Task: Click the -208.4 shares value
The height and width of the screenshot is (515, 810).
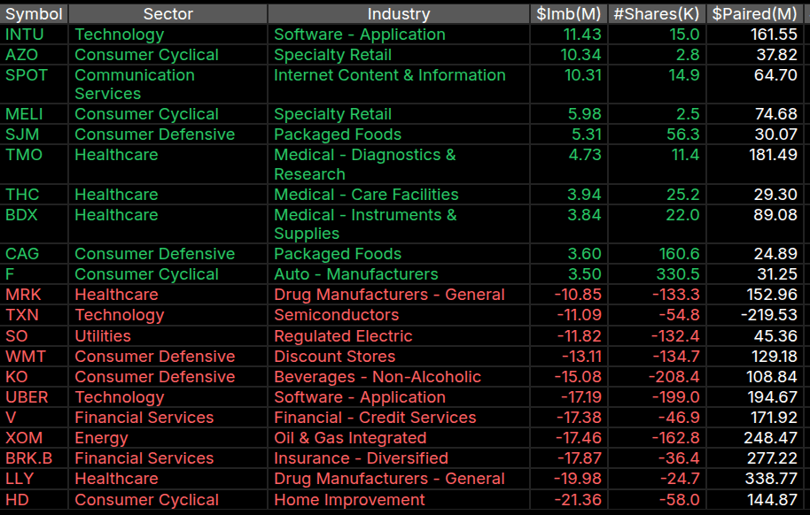Action: 674,377
